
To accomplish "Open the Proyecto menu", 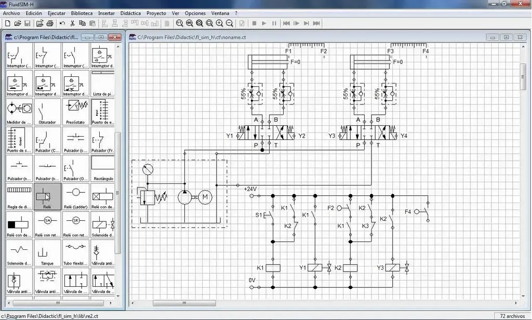I will click(x=156, y=13).
